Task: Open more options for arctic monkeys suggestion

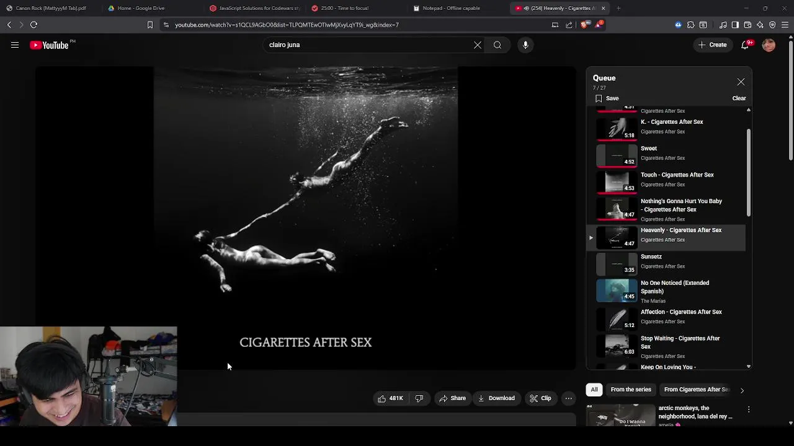Action: point(749,409)
